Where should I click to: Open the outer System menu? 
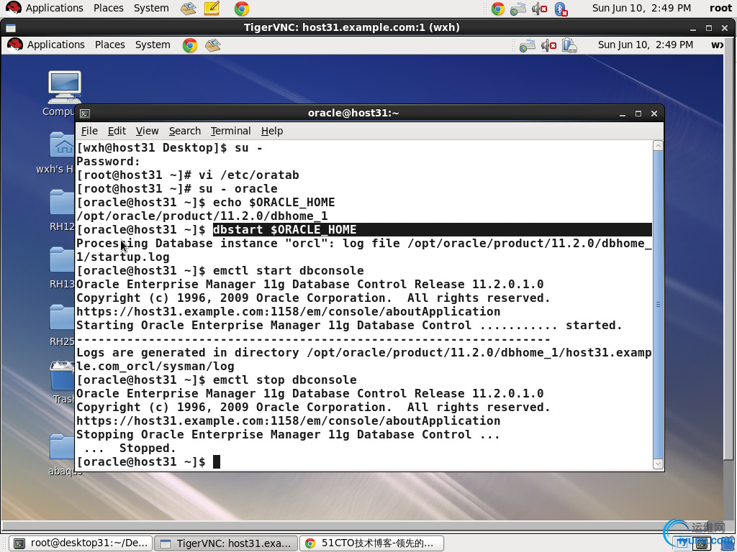point(151,8)
